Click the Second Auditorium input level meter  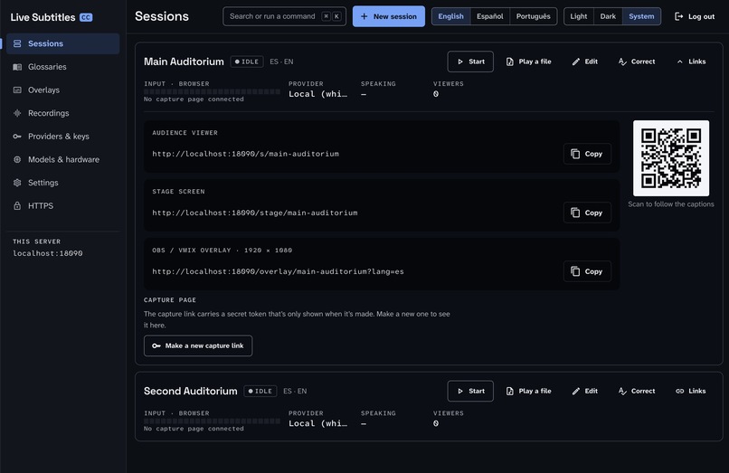tap(212, 421)
